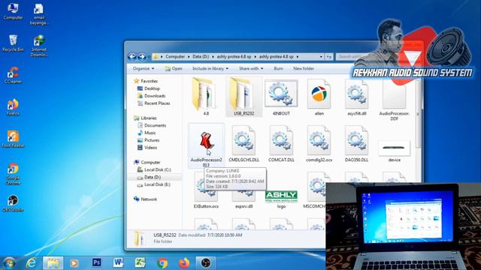Select the DAO350.DLL file
This screenshot has height=270, width=481.
[356, 144]
